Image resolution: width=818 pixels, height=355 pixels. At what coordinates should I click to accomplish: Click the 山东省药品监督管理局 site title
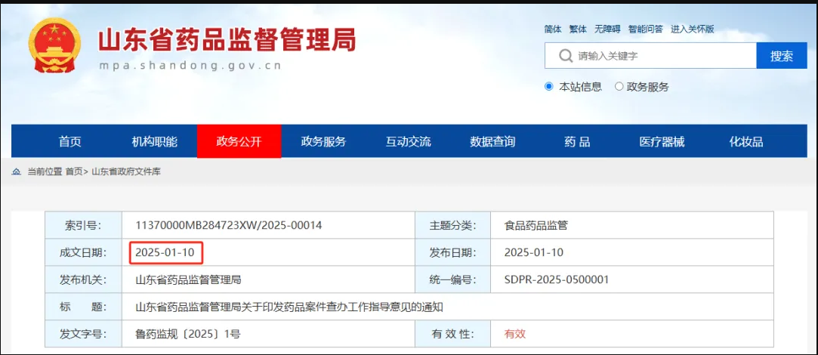227,40
